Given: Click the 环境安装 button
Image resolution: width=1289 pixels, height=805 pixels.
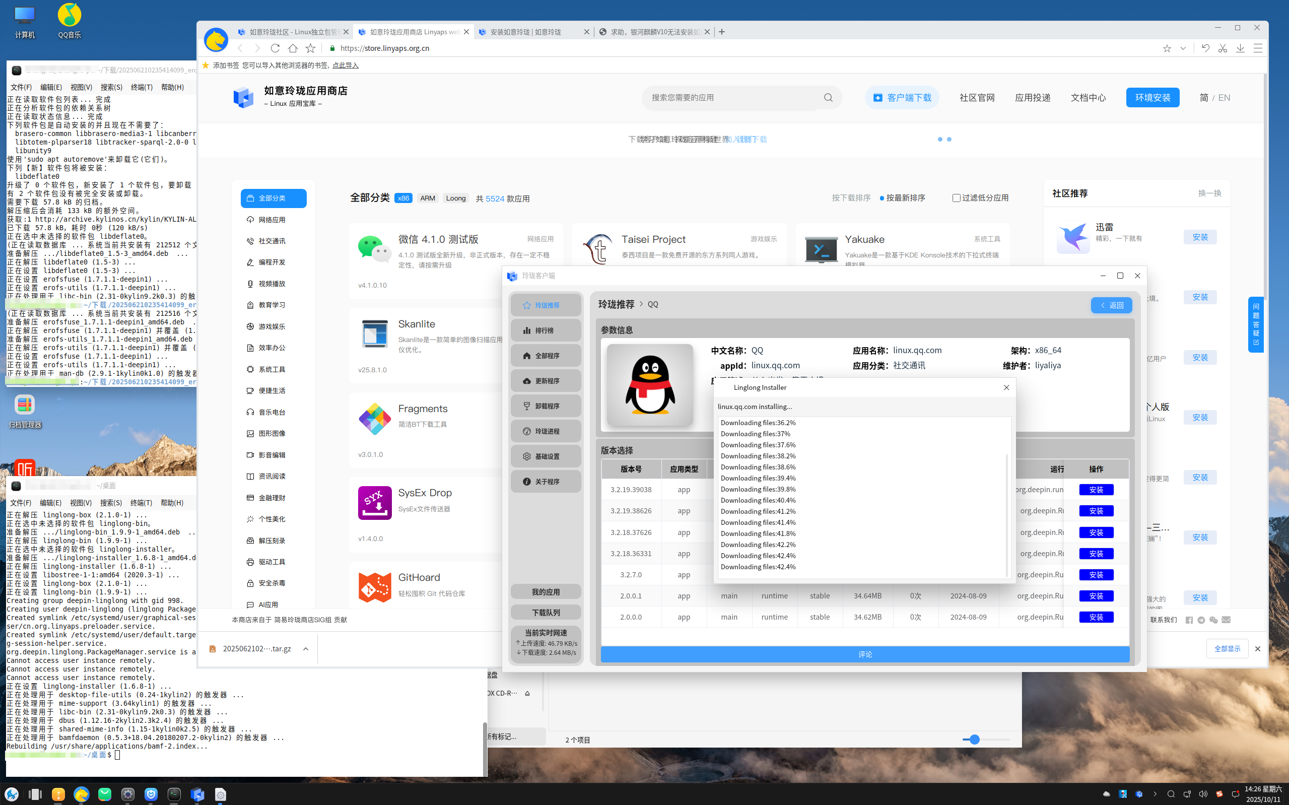Looking at the screenshot, I should pos(1152,97).
